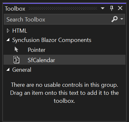Open the Window Position dropdown arrow
Image resolution: width=129 pixels, height=122 pixels.
pos(103,8)
